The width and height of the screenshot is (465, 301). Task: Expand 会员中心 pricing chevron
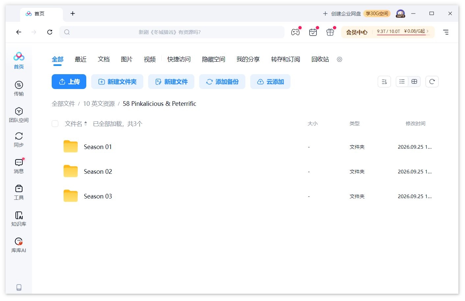point(427,31)
